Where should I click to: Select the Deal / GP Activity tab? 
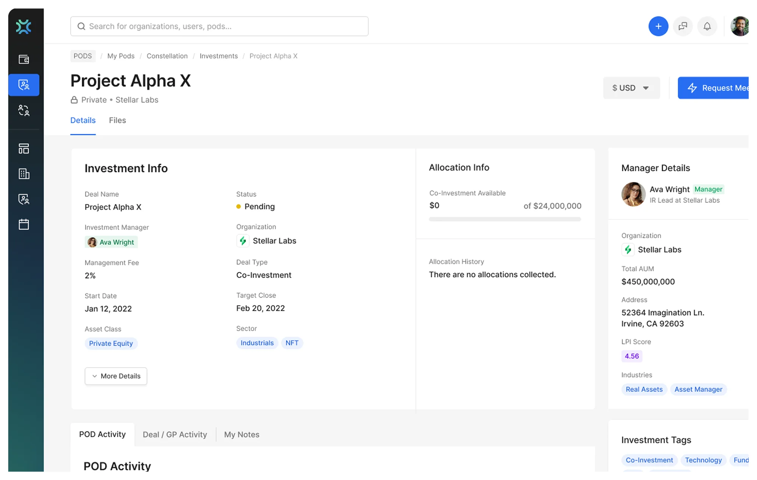tap(175, 435)
